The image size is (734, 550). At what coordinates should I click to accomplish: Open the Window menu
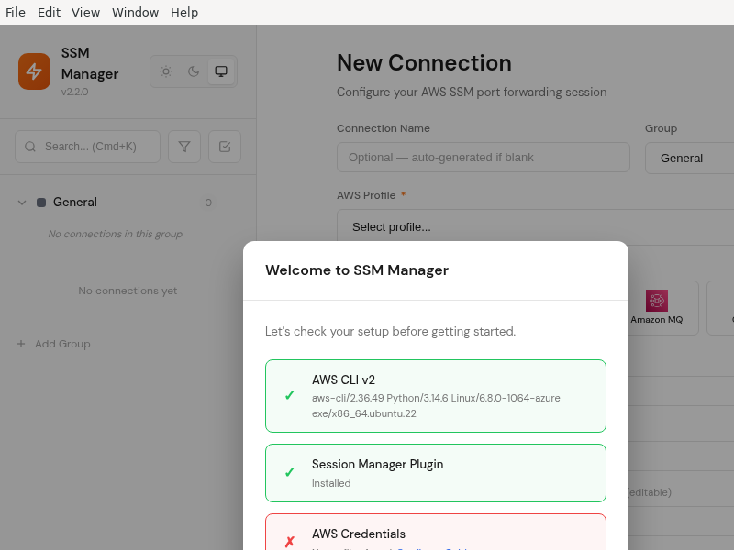click(135, 12)
